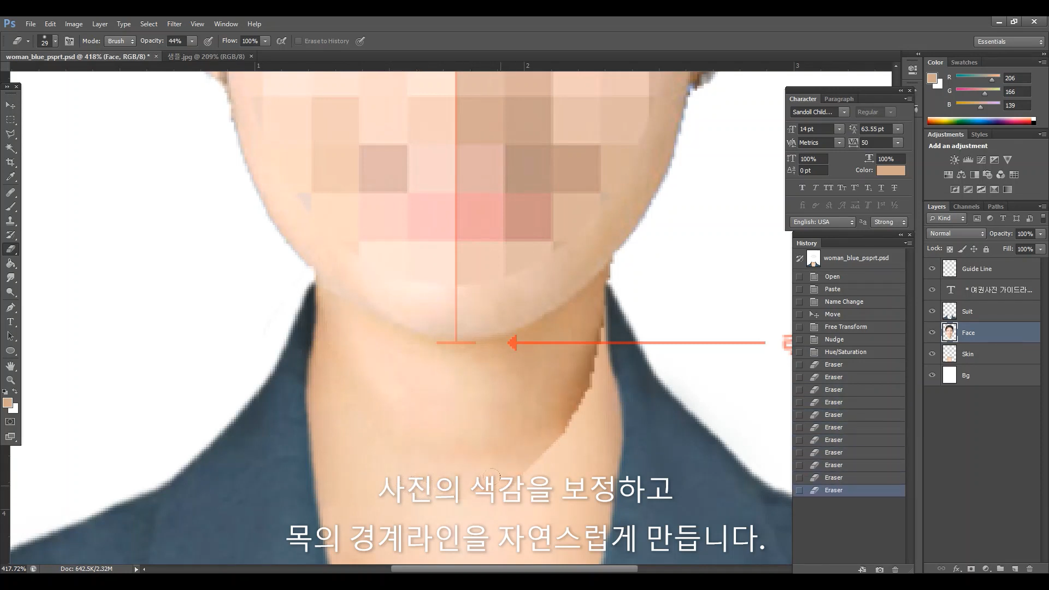This screenshot has width=1049, height=590.
Task: Select the Clone Stamp tool
Action: (x=10, y=221)
